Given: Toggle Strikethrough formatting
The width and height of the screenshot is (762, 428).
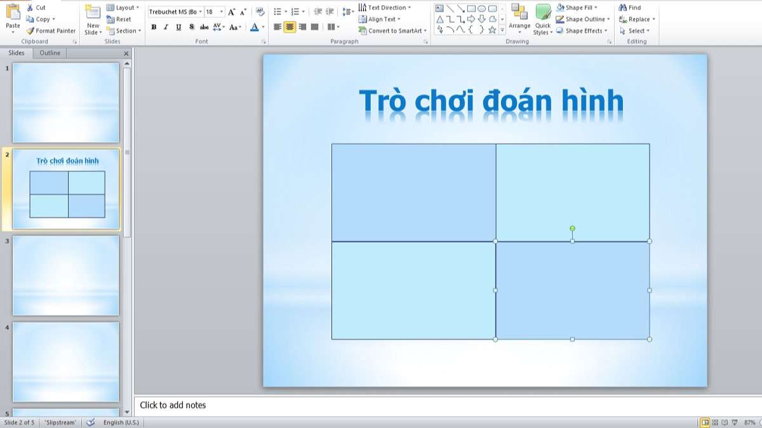Looking at the screenshot, I should tap(204, 27).
